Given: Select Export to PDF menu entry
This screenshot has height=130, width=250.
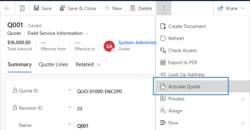Looking at the screenshot, I should tap(203, 62).
